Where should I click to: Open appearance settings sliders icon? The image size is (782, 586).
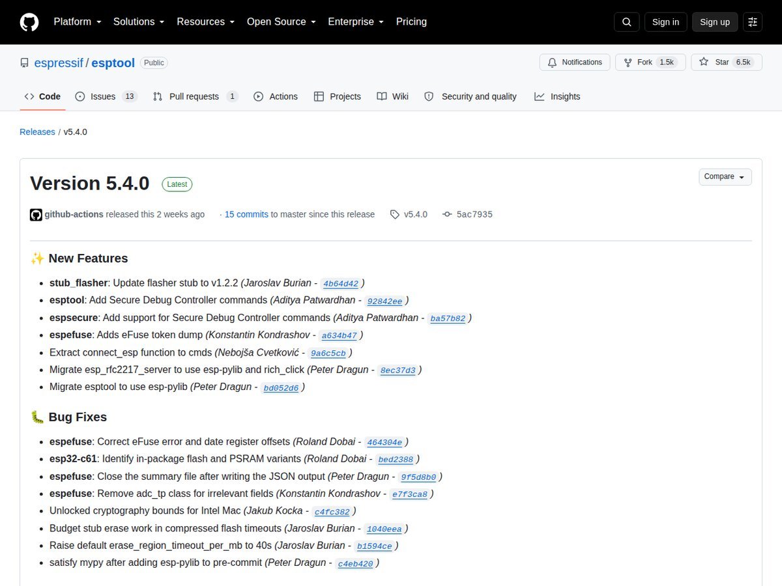(x=753, y=22)
